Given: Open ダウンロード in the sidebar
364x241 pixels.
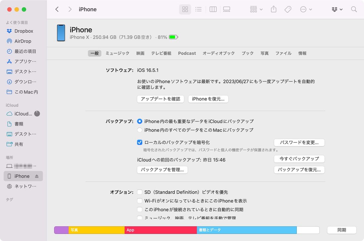Looking at the screenshot, I should click(23, 82).
